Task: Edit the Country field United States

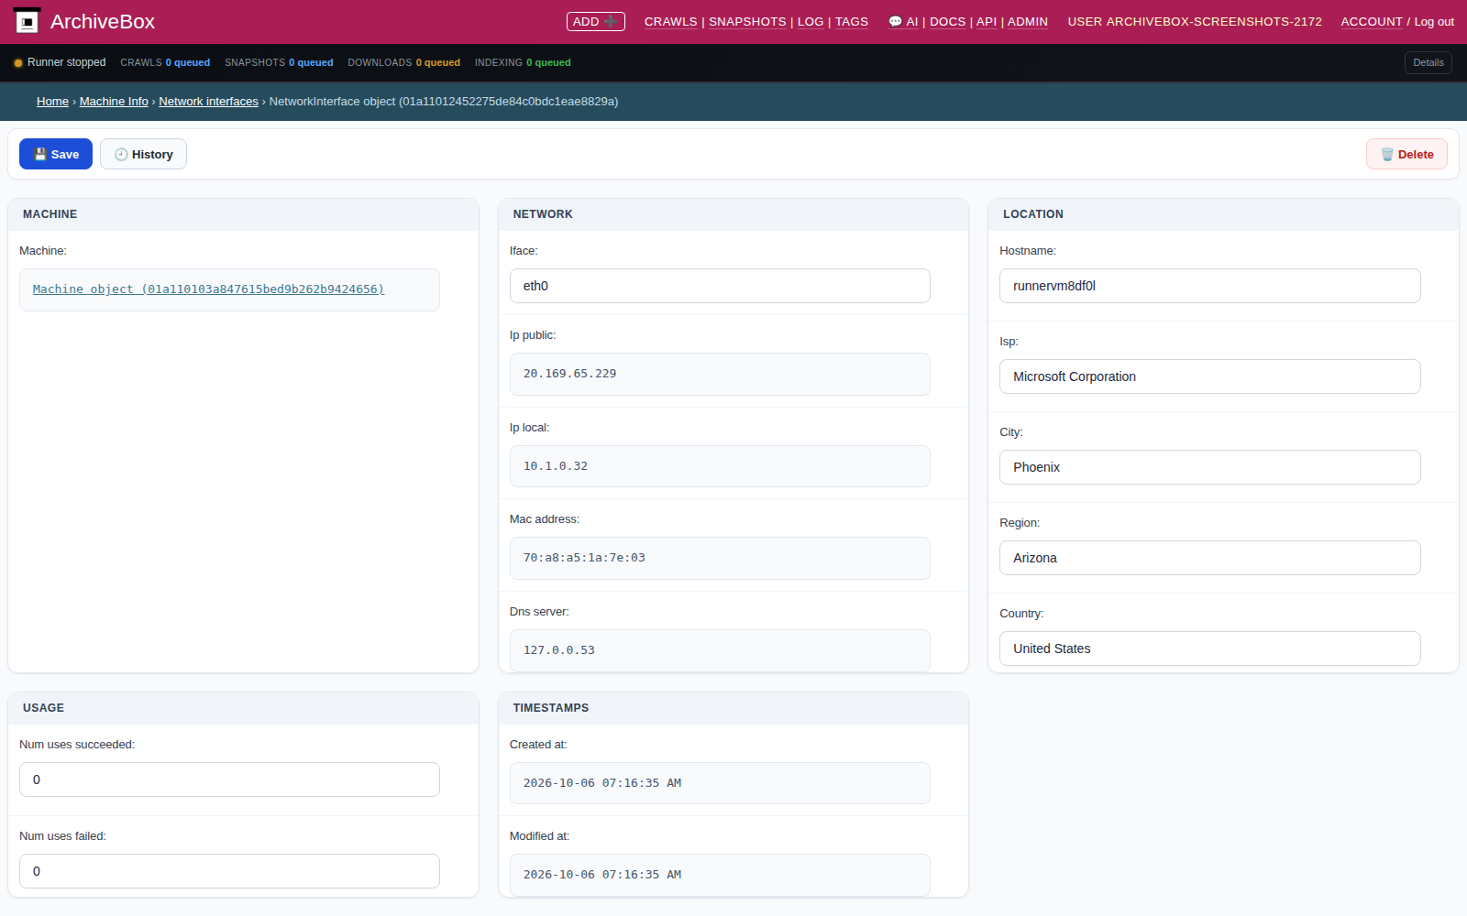Action: click(x=1209, y=649)
